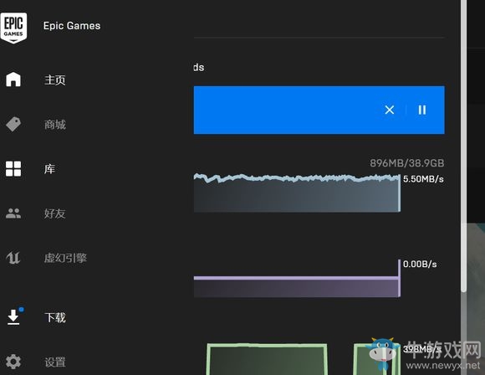
Task: Cancel the download with the X icon
Action: coord(390,110)
